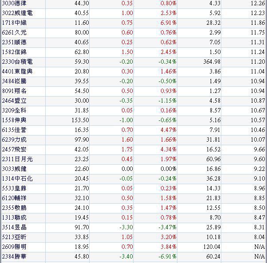Open stock 2384勝華
267x263 pixels.
14,256
